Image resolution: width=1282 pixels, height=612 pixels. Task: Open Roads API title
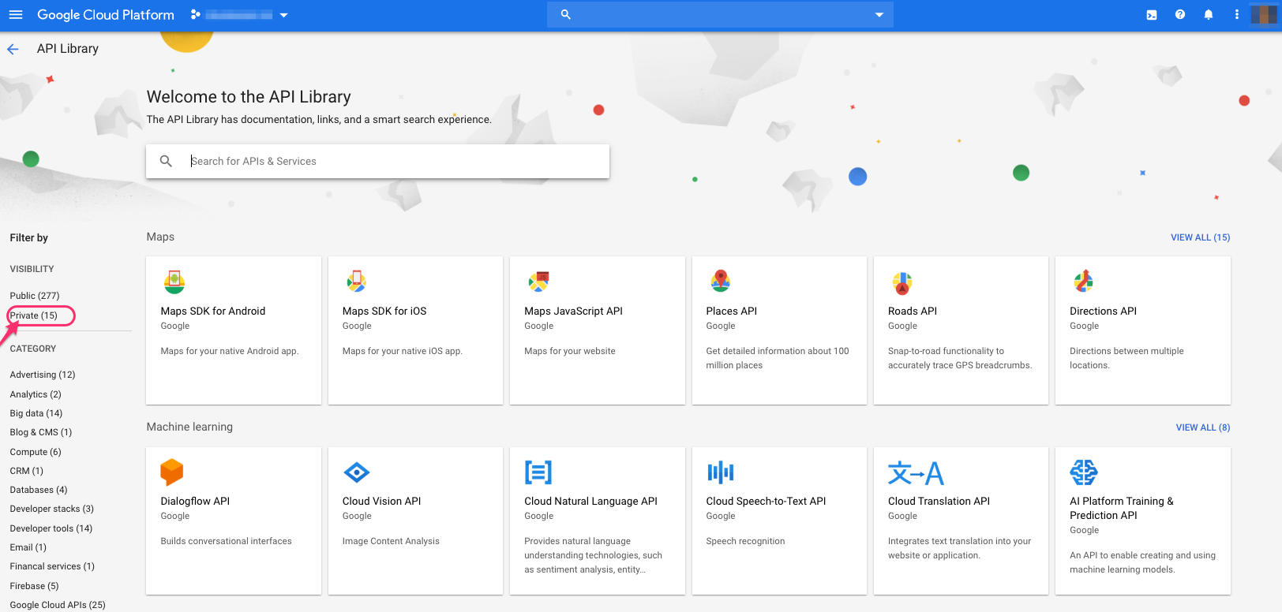913,311
